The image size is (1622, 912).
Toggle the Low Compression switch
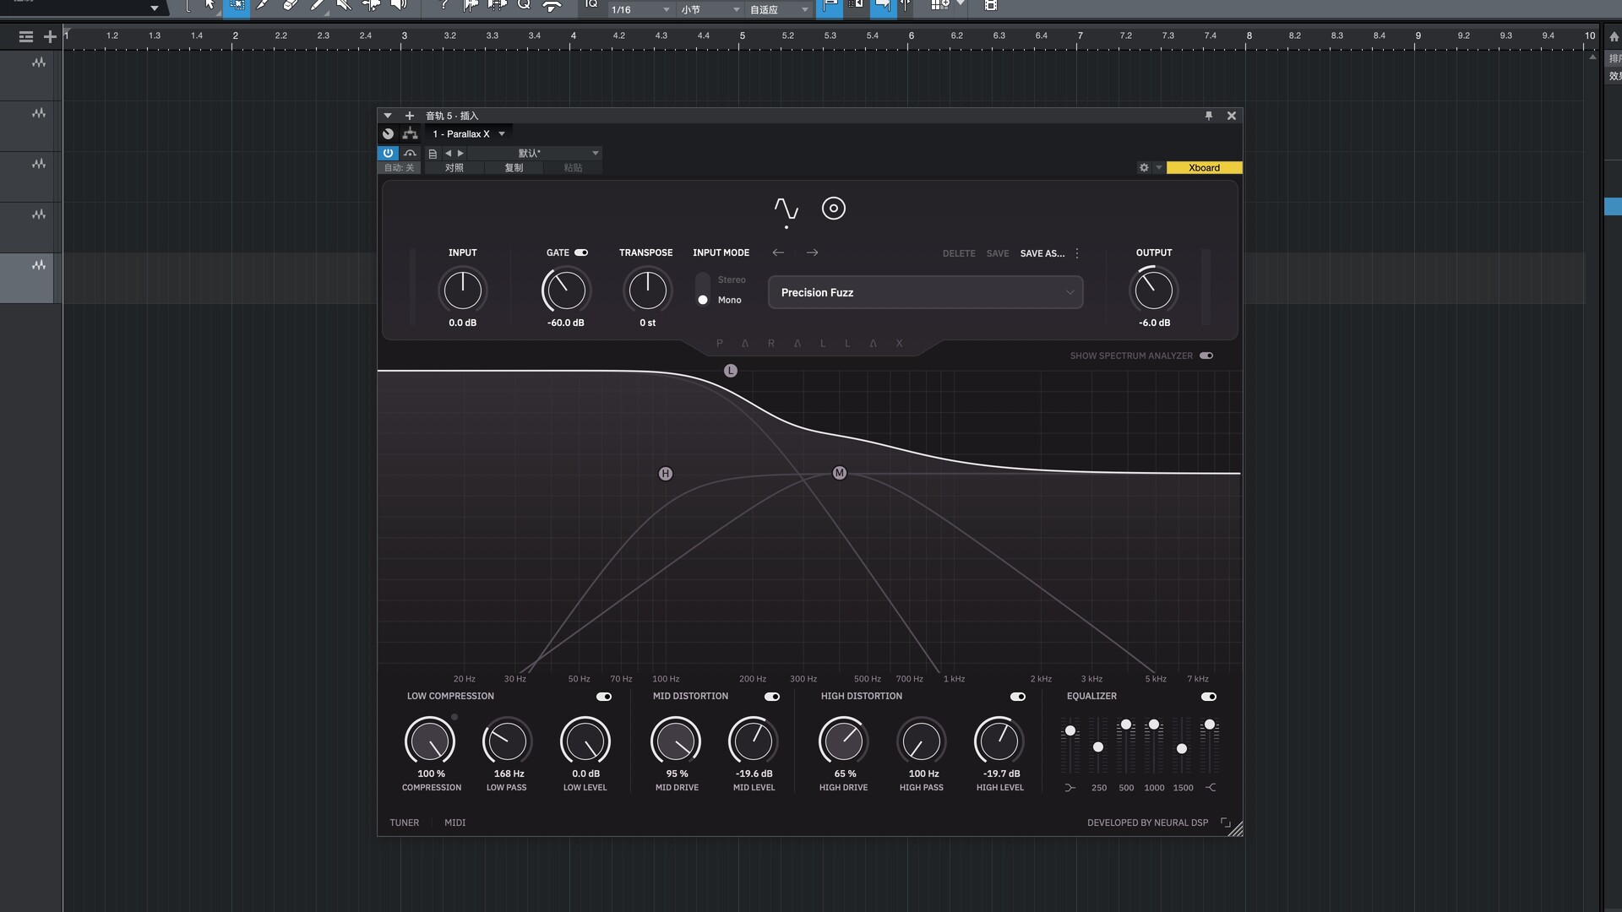point(603,697)
